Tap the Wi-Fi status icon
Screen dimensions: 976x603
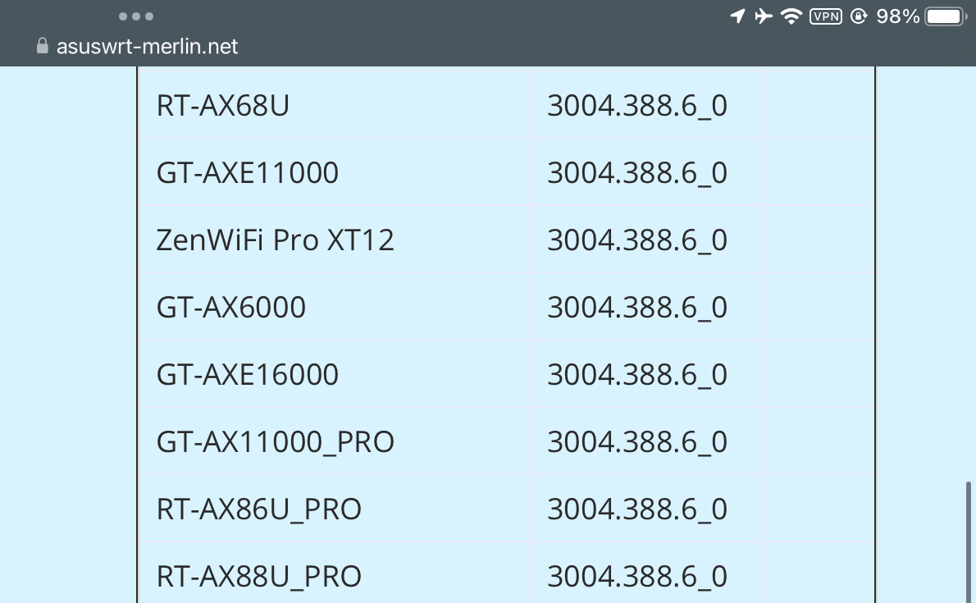[791, 16]
